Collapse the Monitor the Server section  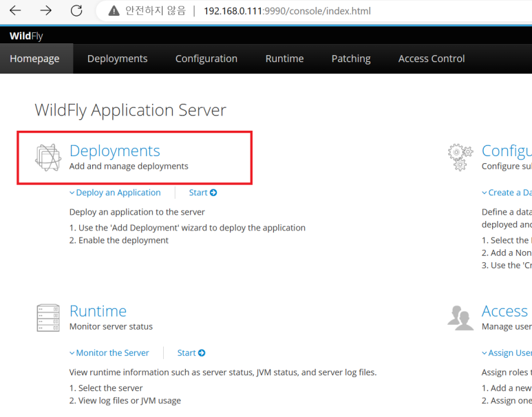[109, 353]
